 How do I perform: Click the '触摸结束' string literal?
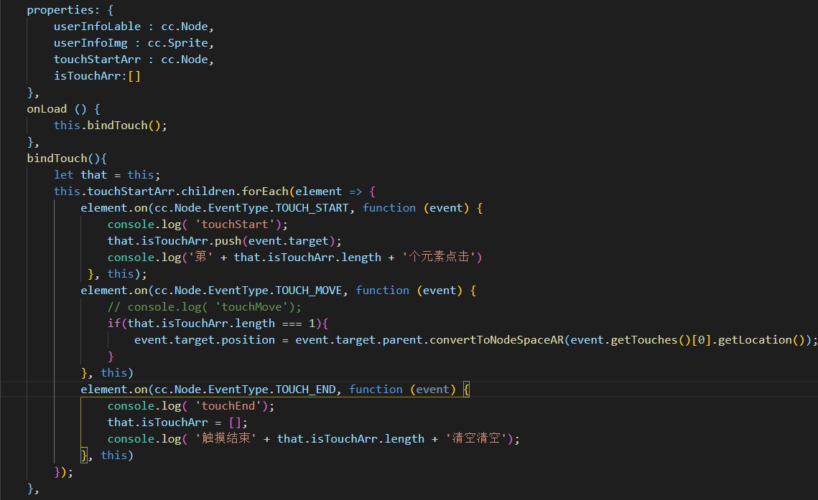226,439
